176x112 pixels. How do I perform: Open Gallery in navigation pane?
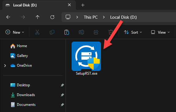tap(19, 56)
